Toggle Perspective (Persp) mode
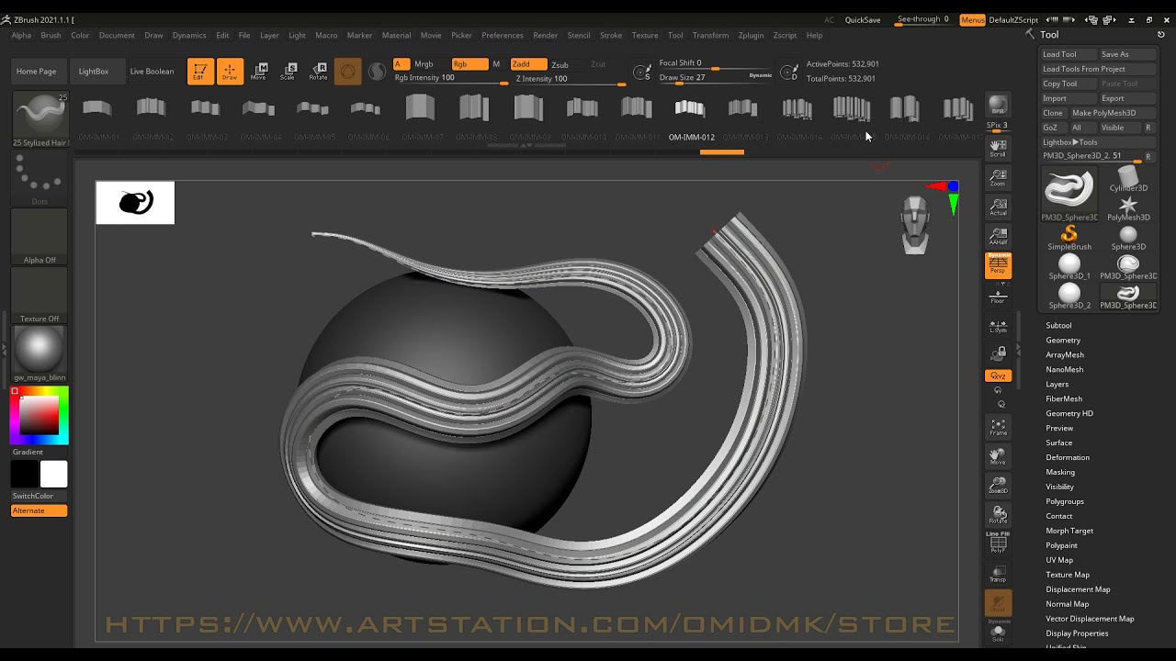The height and width of the screenshot is (661, 1176). (x=998, y=266)
